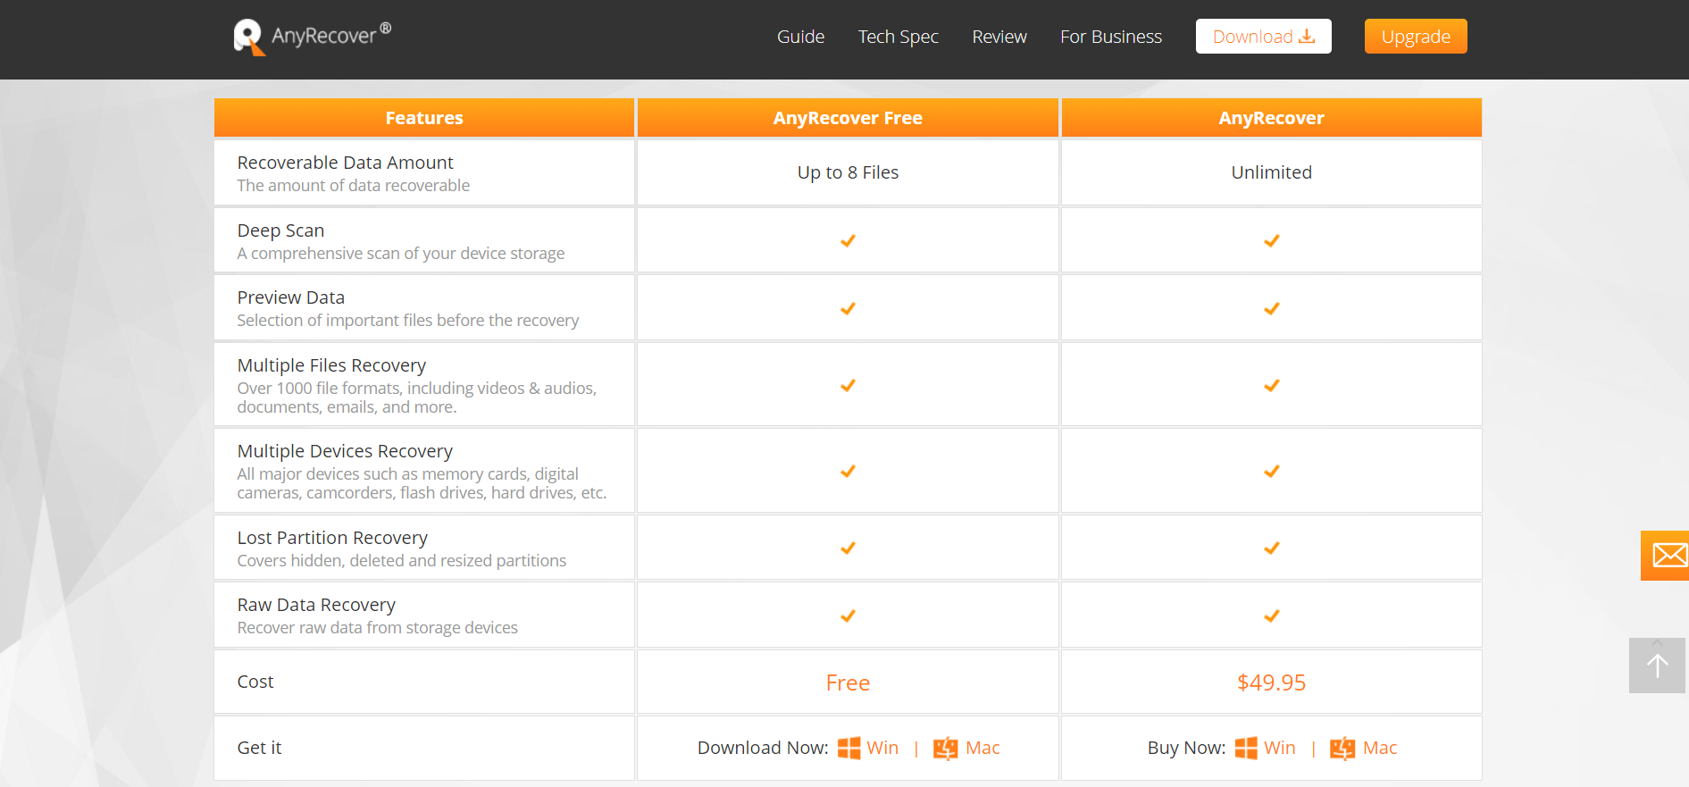Screen dimensions: 1689x787
Task: Click the 'Raw Data Recovery' title
Action: tap(316, 605)
